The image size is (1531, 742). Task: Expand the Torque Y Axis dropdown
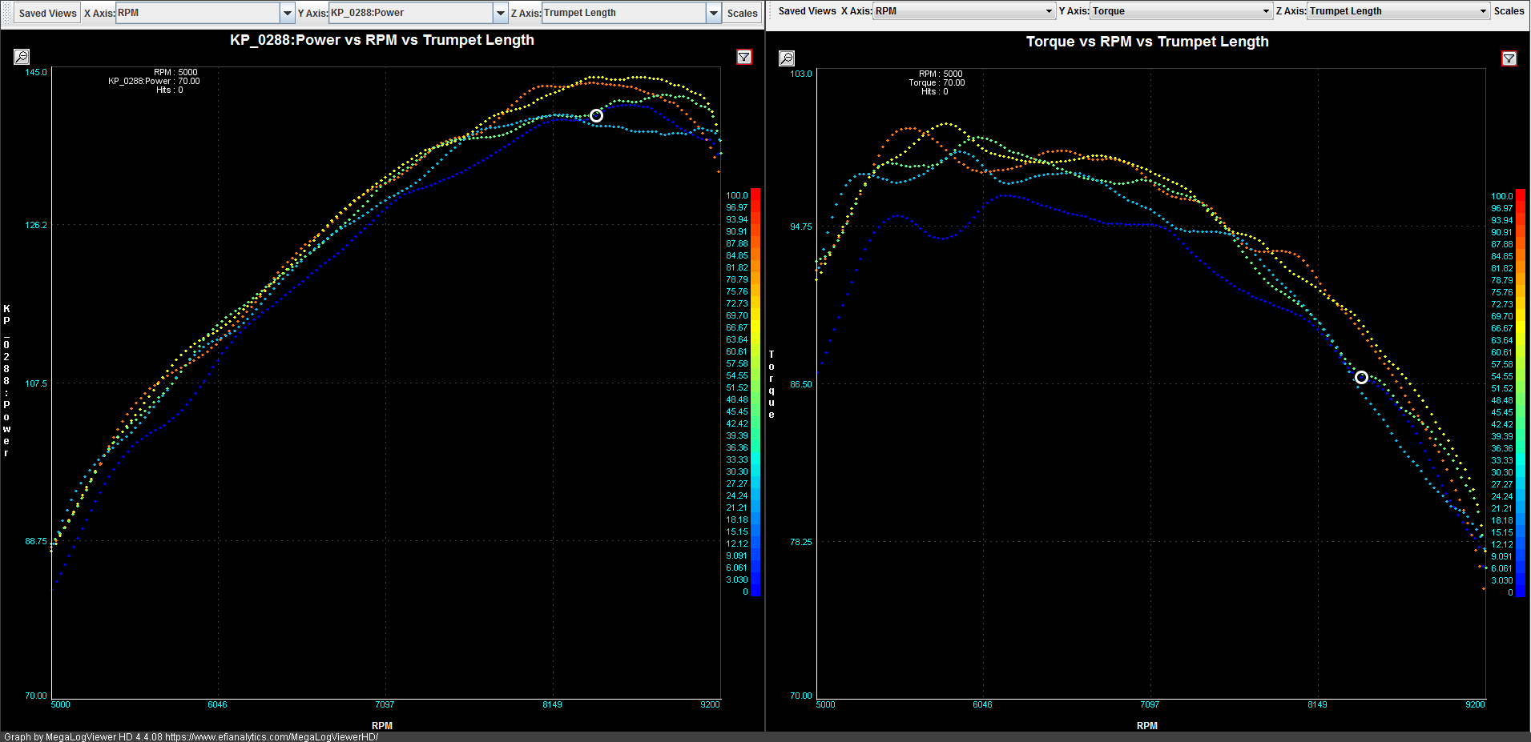pos(1266,11)
